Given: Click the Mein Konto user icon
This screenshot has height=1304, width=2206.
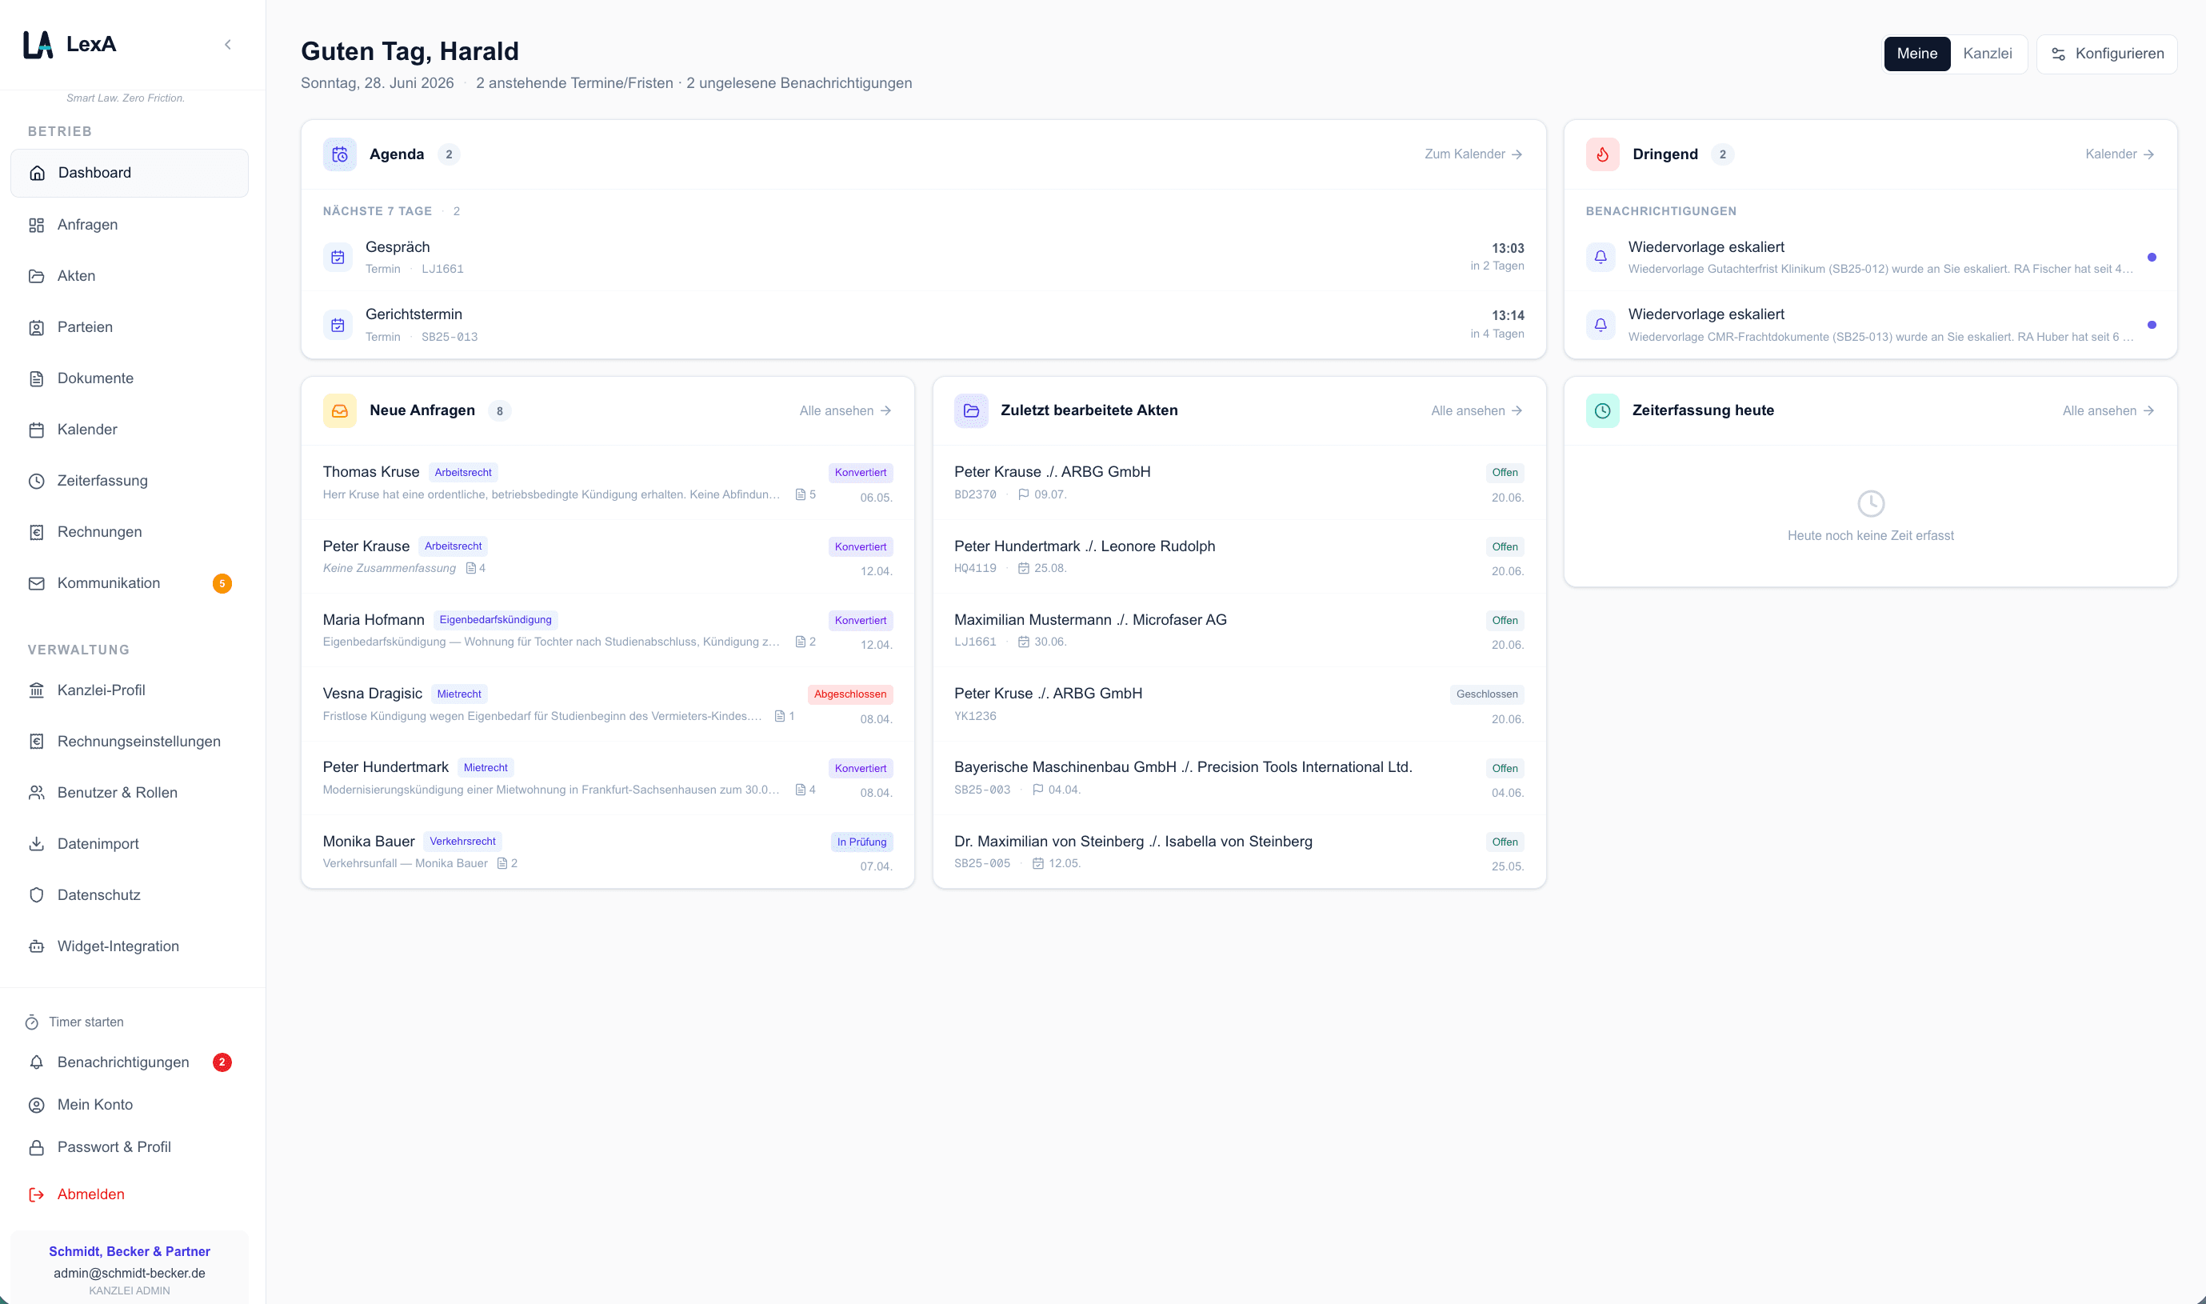Looking at the screenshot, I should tap(36, 1106).
